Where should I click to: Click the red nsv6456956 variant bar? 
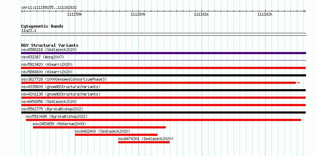tap(163, 105)
